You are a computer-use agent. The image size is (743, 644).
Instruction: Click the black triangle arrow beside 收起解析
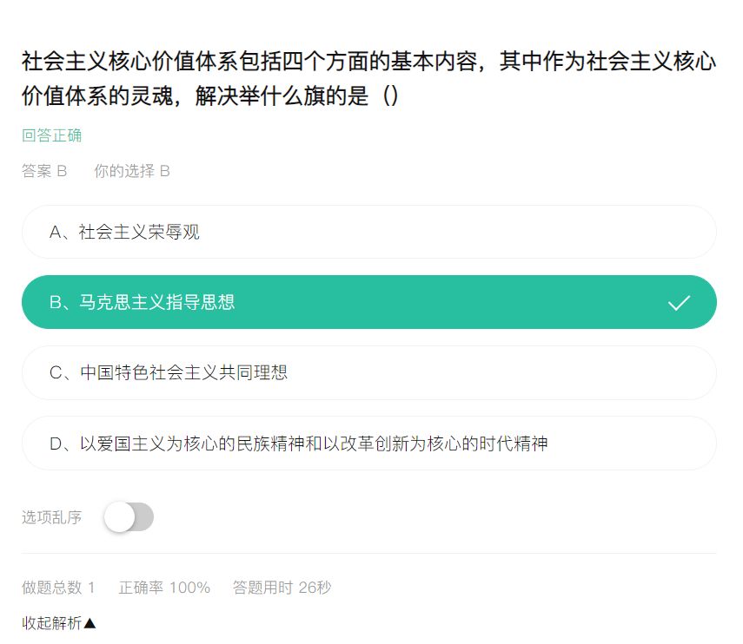point(90,623)
